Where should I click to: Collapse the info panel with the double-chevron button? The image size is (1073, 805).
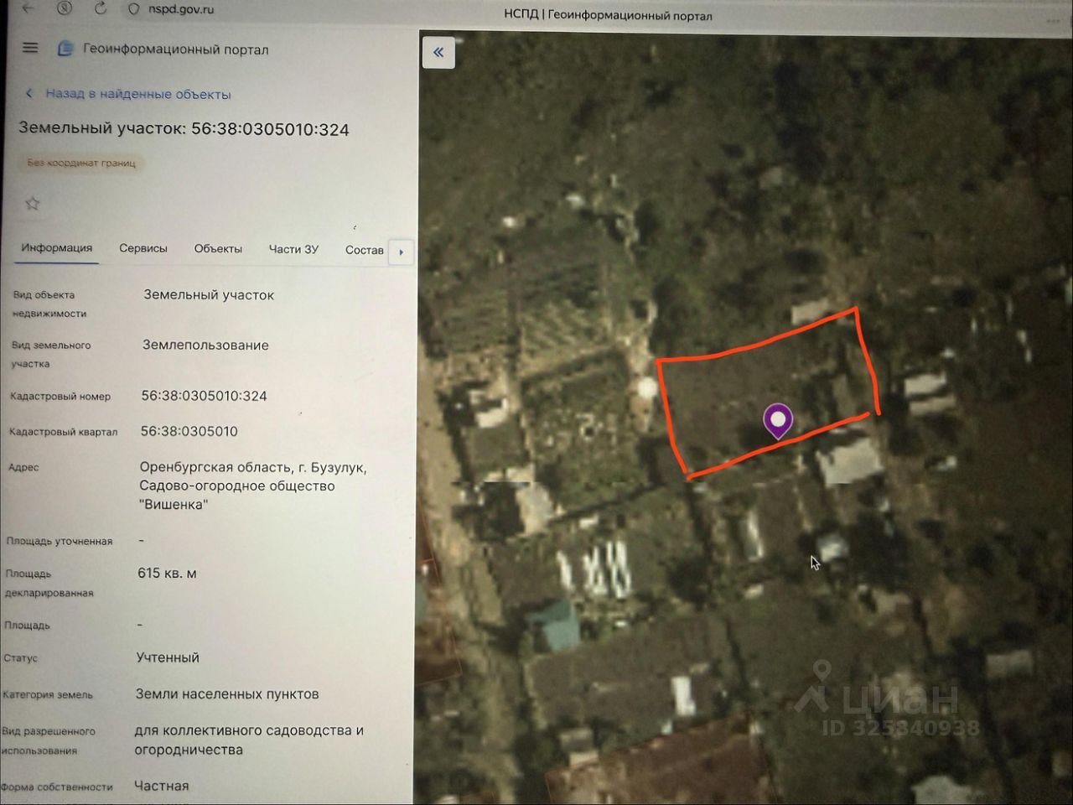pos(438,52)
